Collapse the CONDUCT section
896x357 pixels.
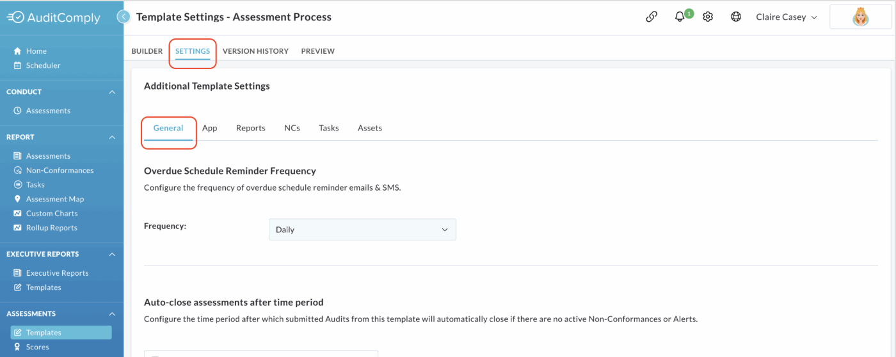point(112,92)
